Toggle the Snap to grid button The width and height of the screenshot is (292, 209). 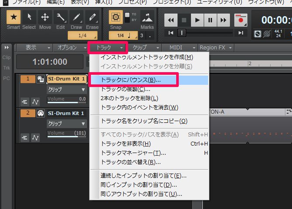(116, 17)
